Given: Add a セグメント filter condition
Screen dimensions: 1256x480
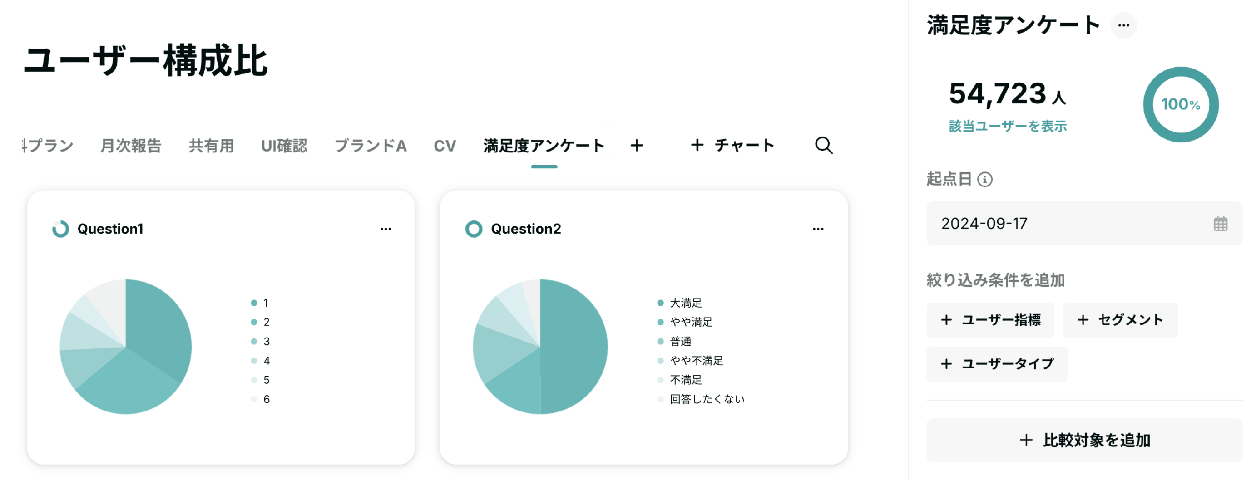Looking at the screenshot, I should tap(1120, 320).
